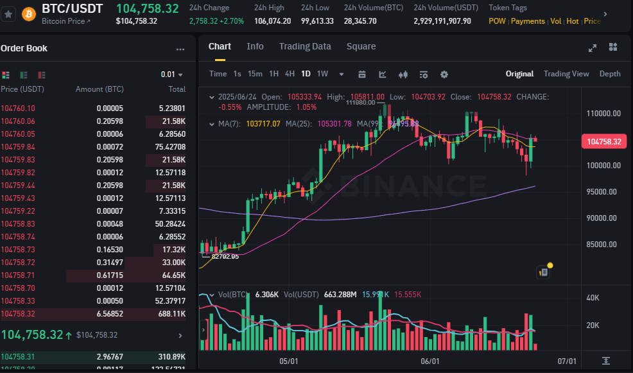The height and width of the screenshot is (373, 633).
Task: Click the yellow-dot news marker icon on chart
Action: click(x=544, y=272)
